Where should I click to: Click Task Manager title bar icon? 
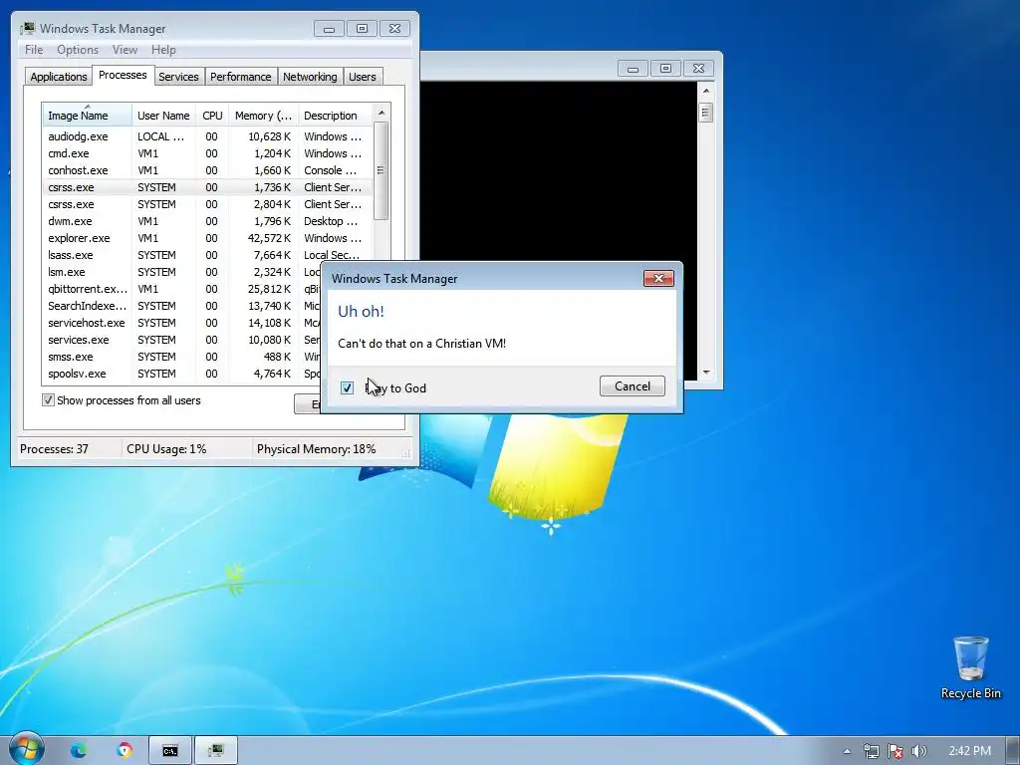coord(27,29)
